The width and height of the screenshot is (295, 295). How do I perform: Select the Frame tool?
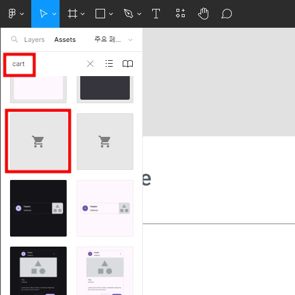click(x=73, y=14)
